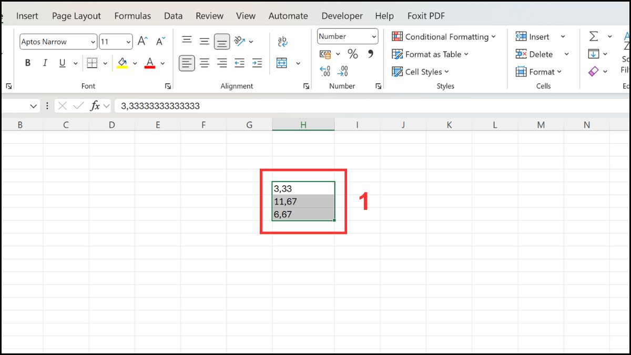Click Format as Table
Image resolution: width=631 pixels, height=355 pixels.
pyautogui.click(x=430, y=54)
